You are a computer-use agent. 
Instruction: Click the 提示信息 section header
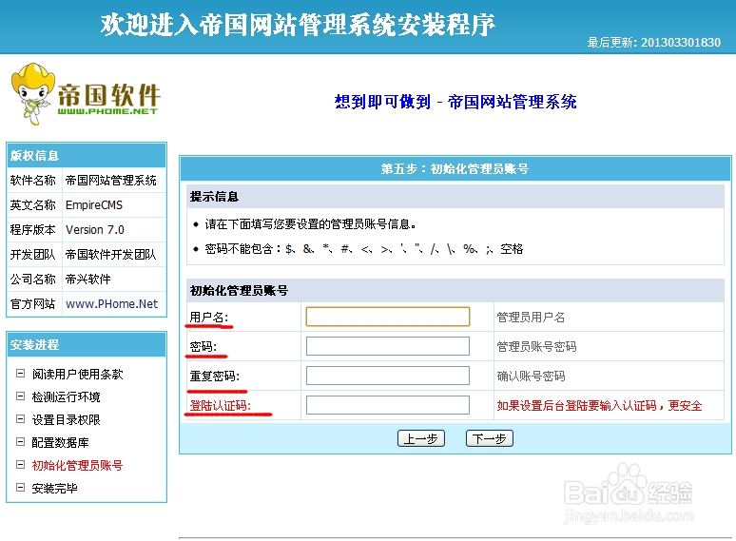[x=455, y=197]
